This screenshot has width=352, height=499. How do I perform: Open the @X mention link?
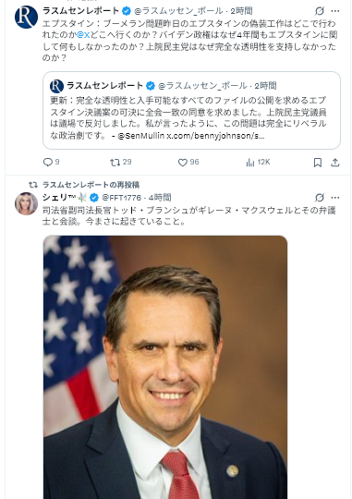pos(83,35)
